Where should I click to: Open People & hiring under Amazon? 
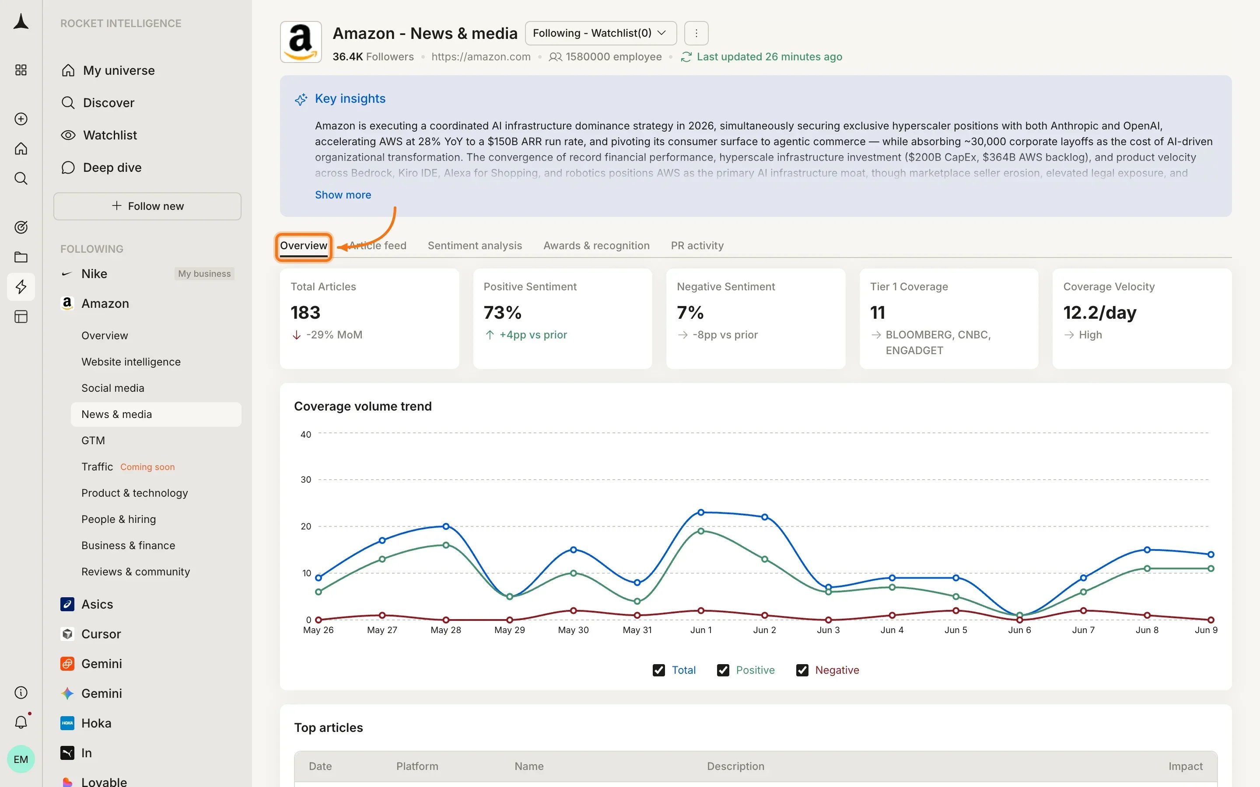[119, 519]
